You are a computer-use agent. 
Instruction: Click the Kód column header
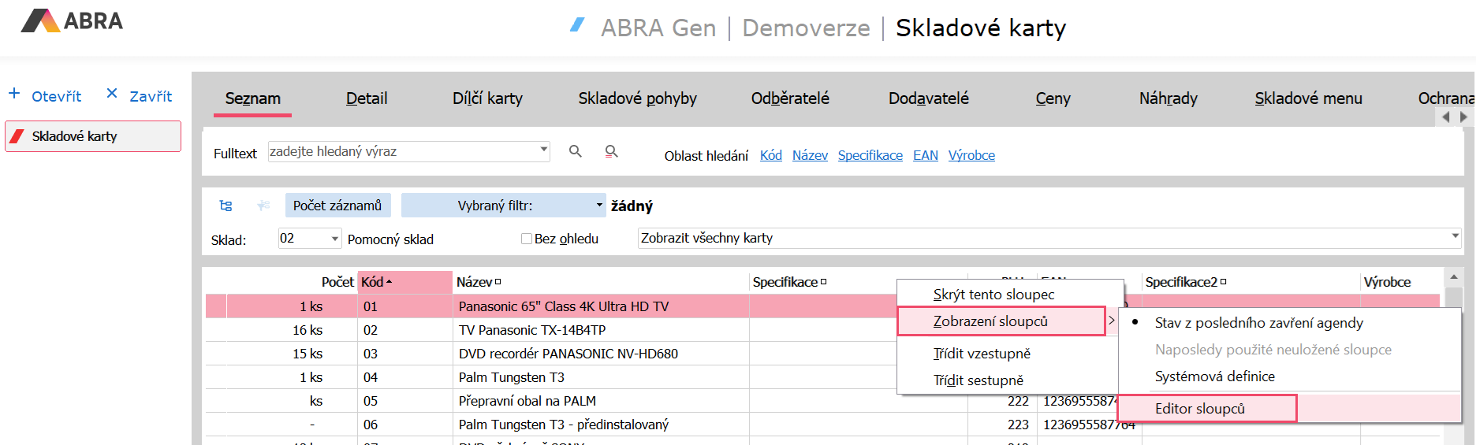coord(405,282)
